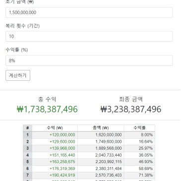Click row 3 return rate 25.97%
The height and width of the screenshot is (181, 181).
[146, 148]
